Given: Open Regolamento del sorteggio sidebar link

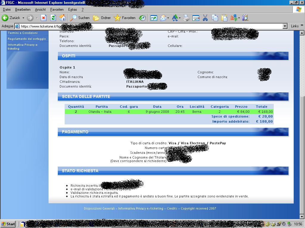Looking at the screenshot, I should coord(27,39).
